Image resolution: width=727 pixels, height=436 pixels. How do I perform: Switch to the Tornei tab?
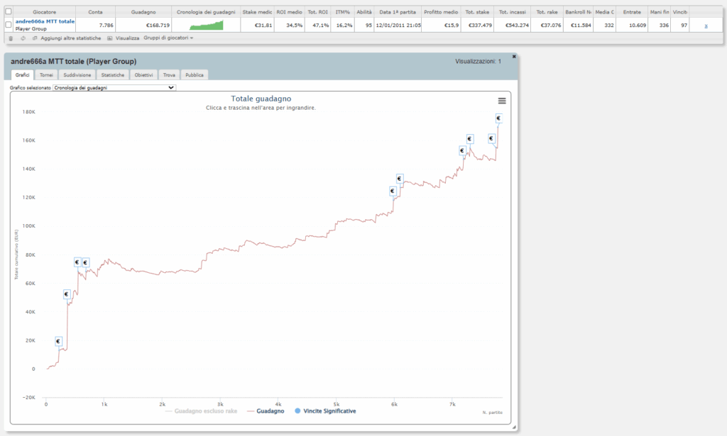pyautogui.click(x=46, y=75)
